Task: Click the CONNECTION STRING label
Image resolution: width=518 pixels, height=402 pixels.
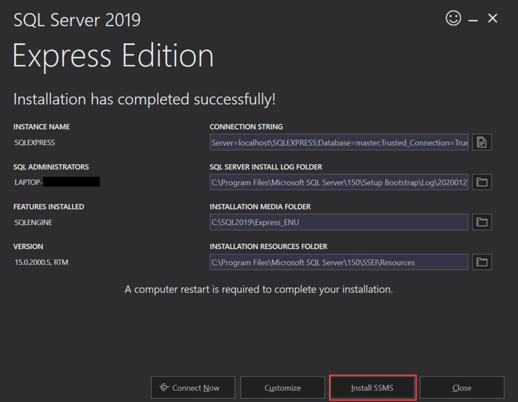Action: pos(246,127)
